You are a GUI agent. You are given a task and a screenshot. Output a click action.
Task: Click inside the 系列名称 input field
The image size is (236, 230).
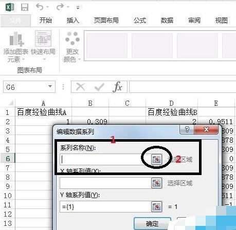[105, 159]
